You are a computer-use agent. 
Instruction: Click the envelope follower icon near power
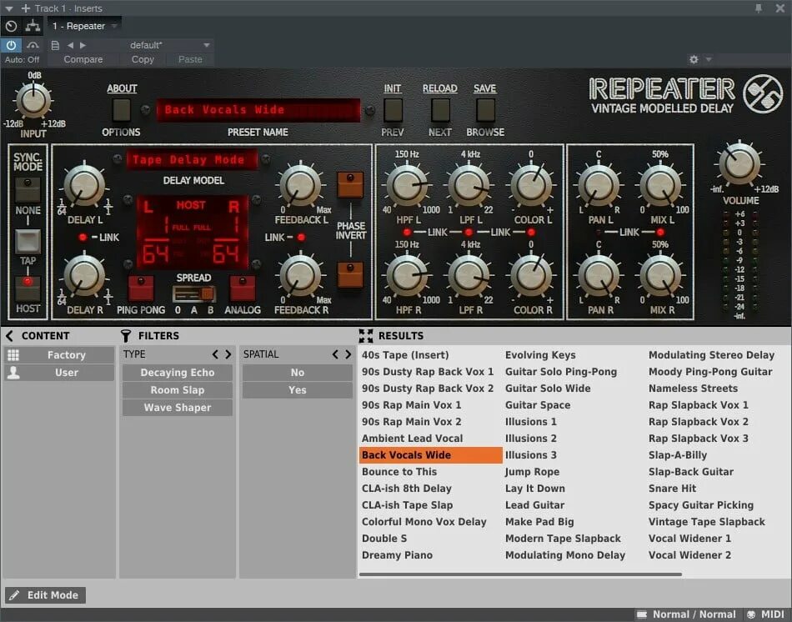click(x=33, y=46)
